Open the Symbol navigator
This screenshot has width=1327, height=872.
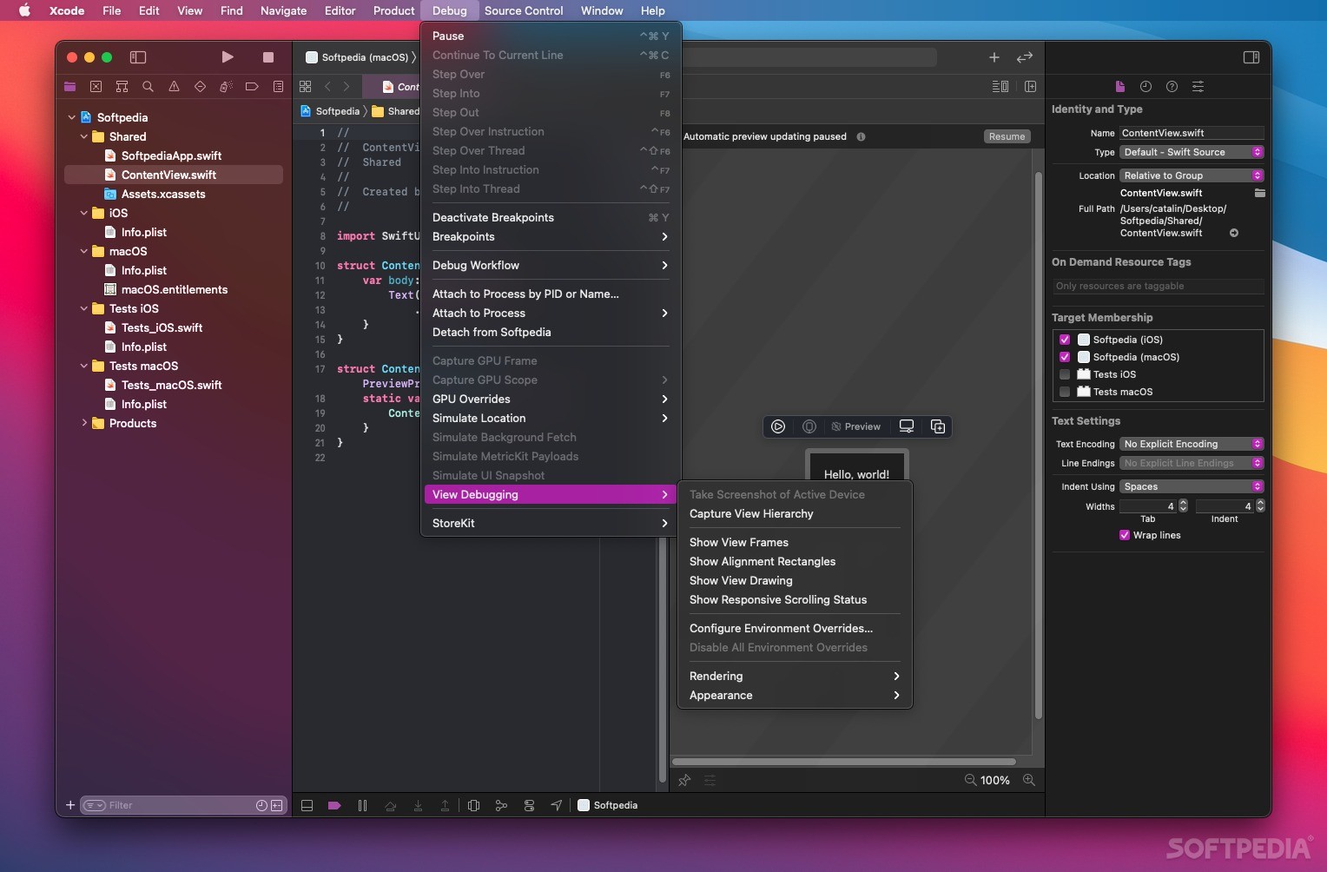pos(122,87)
